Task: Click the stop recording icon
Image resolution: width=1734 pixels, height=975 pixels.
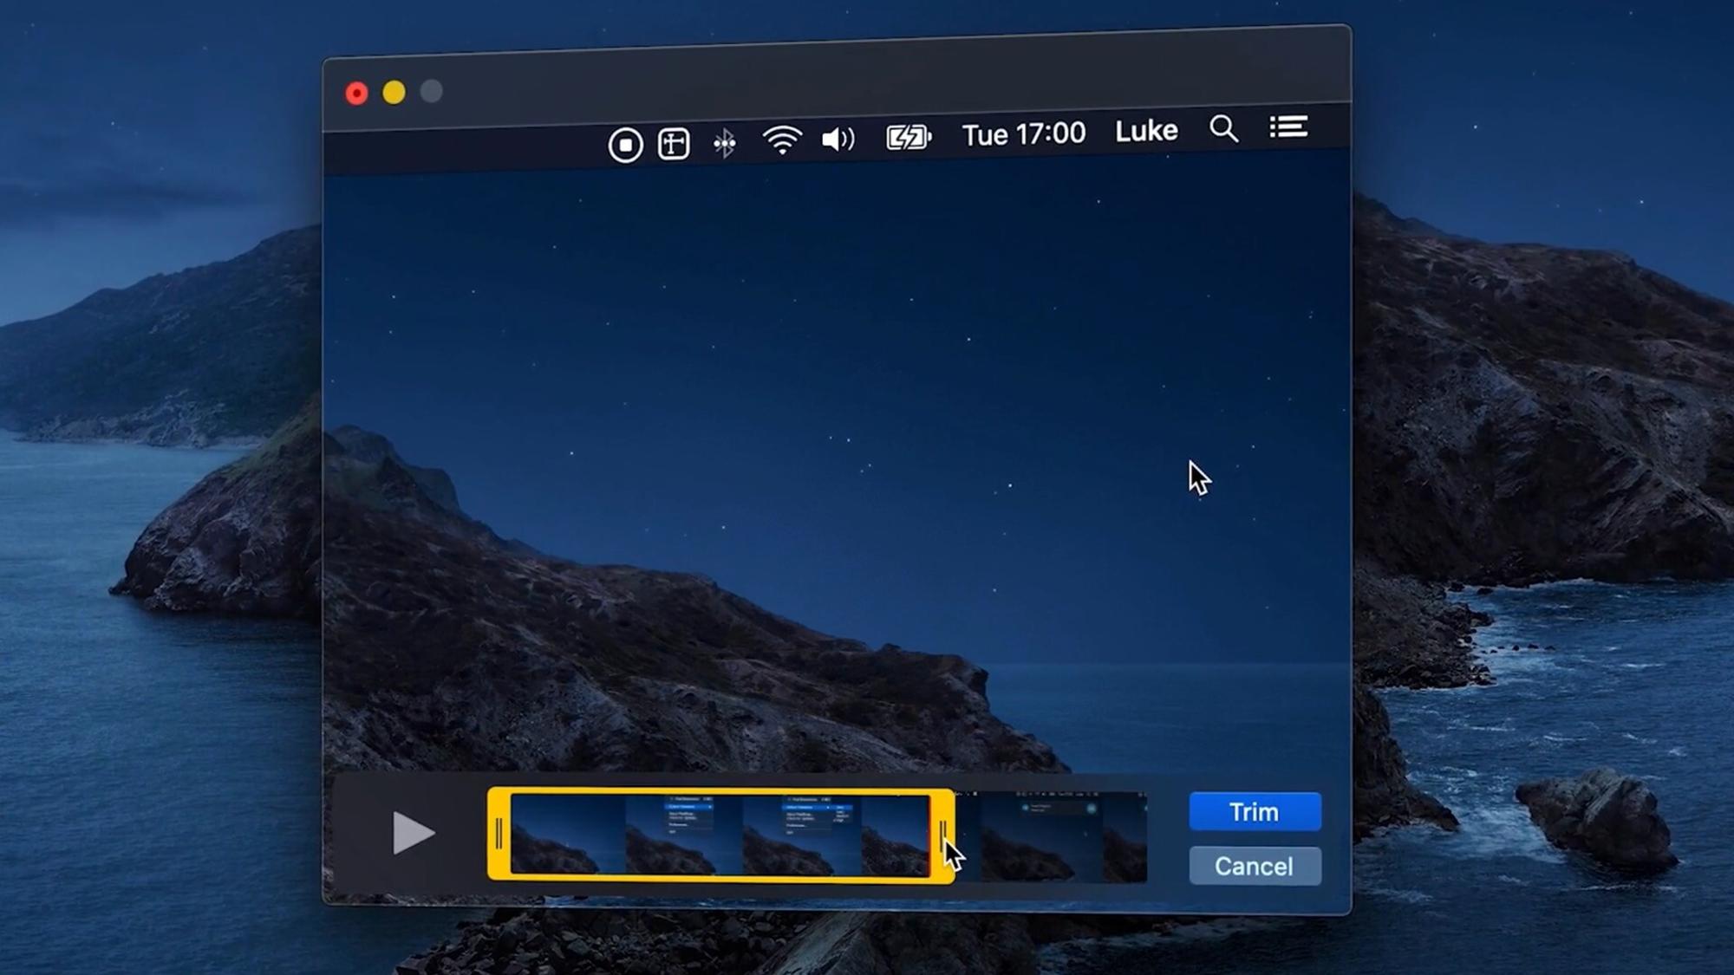Action: point(625,145)
